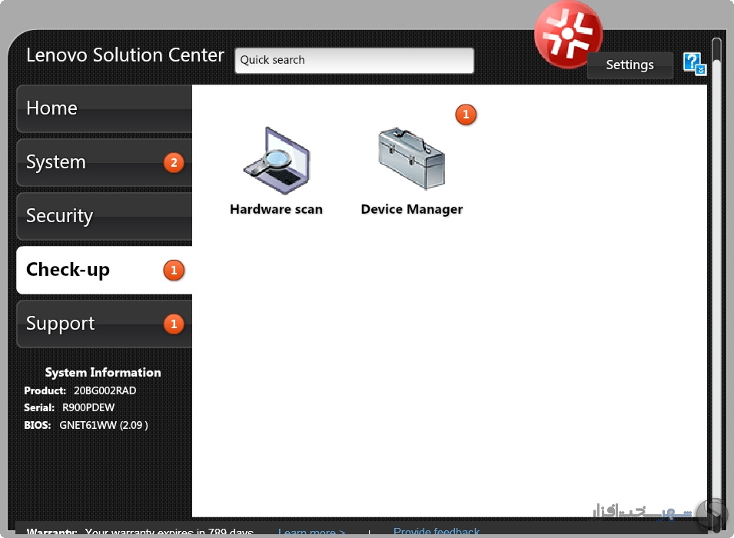Click the Check-up tab's notification badge
Screen dimensions: 734x538
[x=174, y=271]
